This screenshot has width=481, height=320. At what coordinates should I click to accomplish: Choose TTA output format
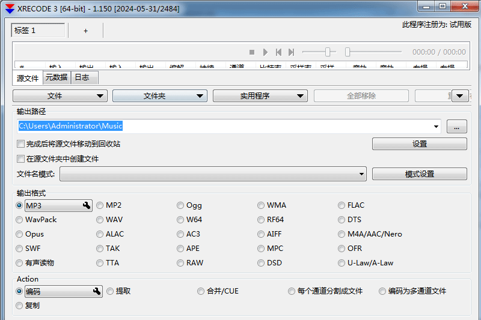coord(100,263)
